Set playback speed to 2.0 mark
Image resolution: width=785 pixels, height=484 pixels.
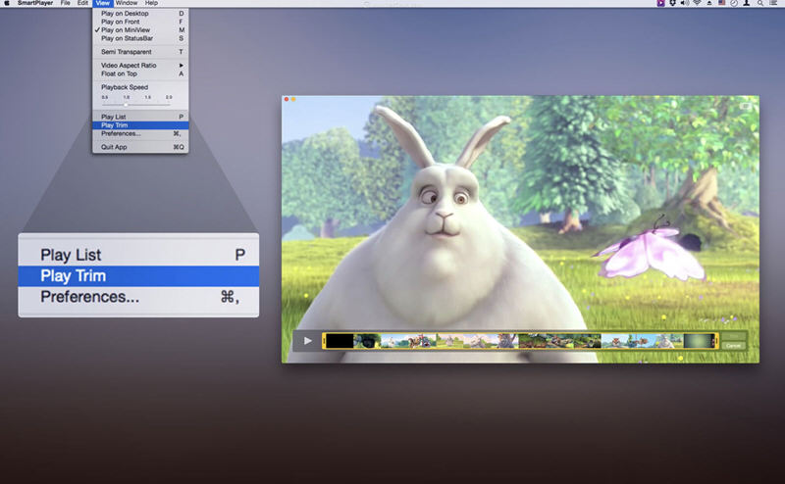click(x=169, y=98)
